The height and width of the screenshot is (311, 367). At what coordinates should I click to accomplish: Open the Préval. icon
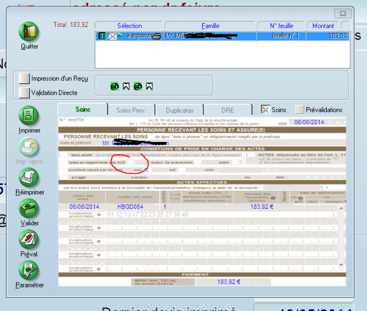coord(29,239)
